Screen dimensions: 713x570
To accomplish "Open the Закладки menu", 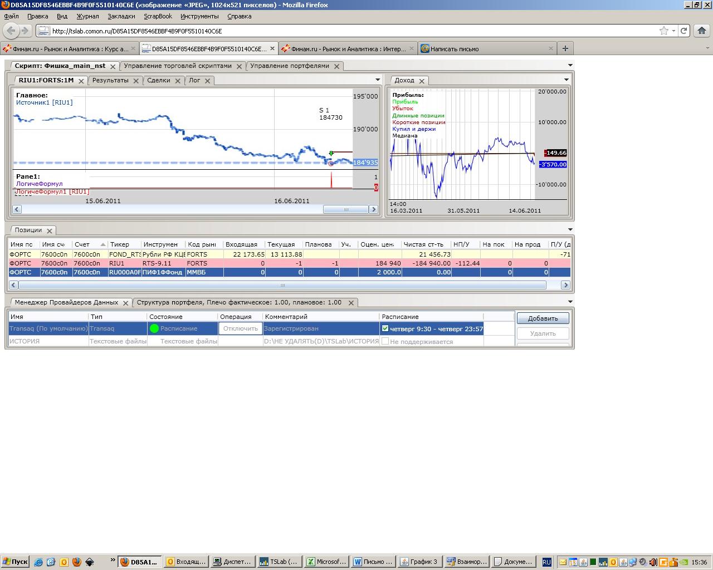I will [121, 16].
